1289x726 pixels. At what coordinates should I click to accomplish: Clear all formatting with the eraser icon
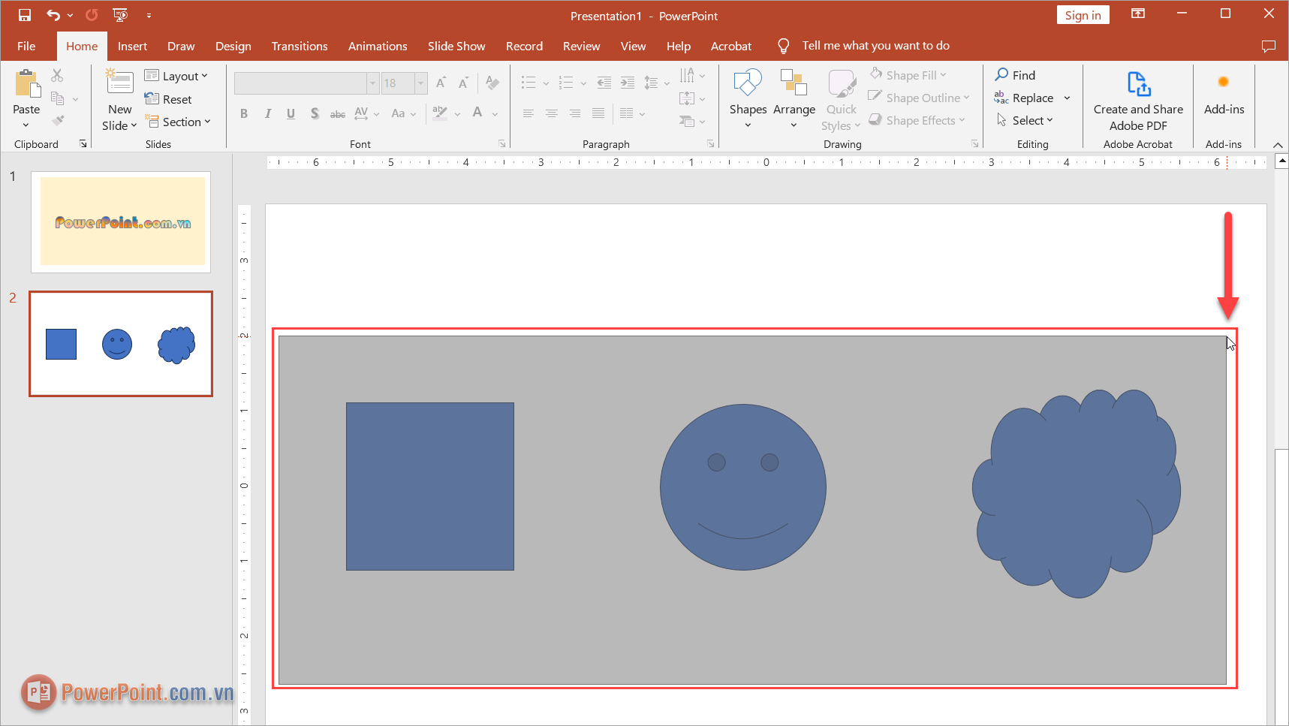(x=492, y=83)
